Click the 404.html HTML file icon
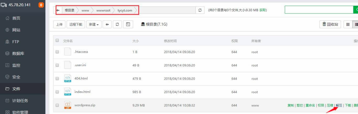Image resolution: width=358 pixels, height=114 pixels. pyautogui.click(x=67, y=79)
